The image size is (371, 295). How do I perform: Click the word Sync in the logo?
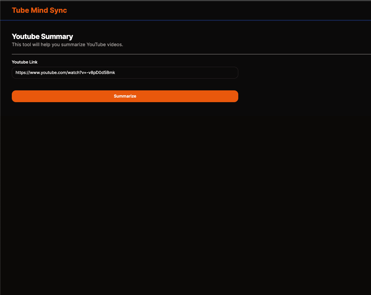tap(58, 10)
